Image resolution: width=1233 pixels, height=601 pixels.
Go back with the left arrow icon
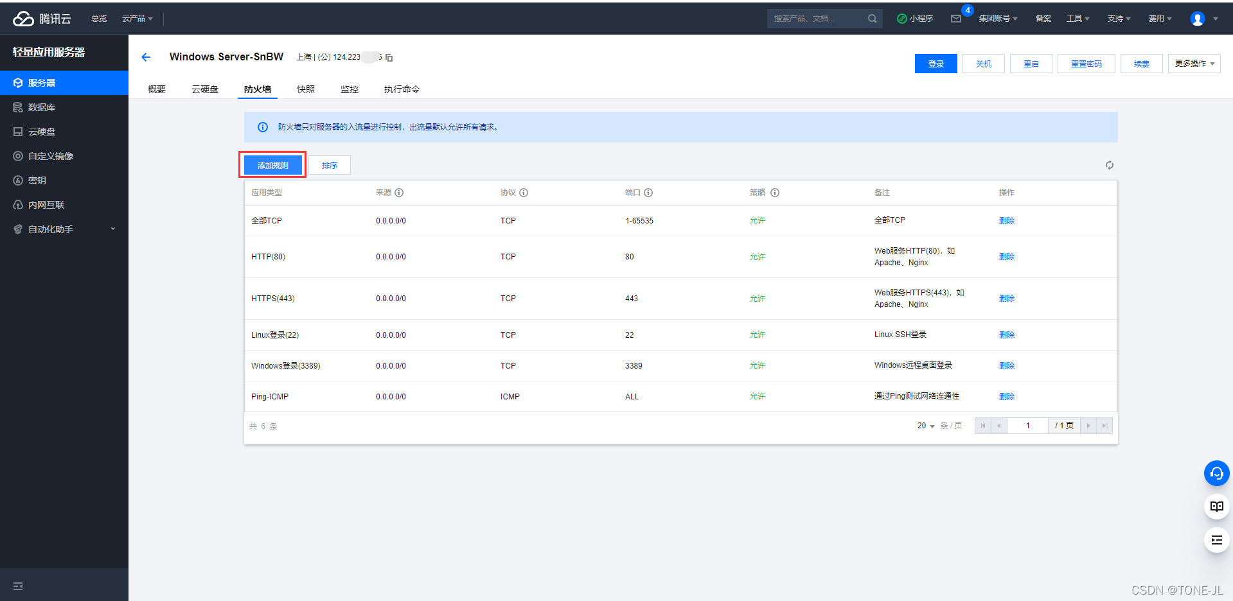pos(146,57)
